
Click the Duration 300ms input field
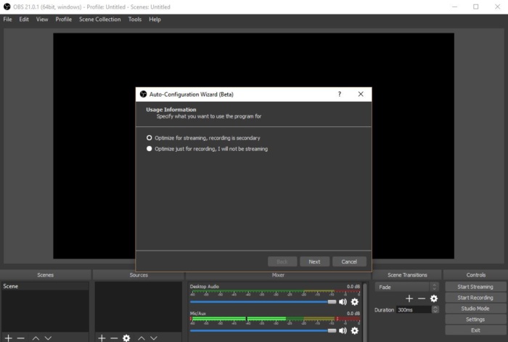tap(414, 309)
